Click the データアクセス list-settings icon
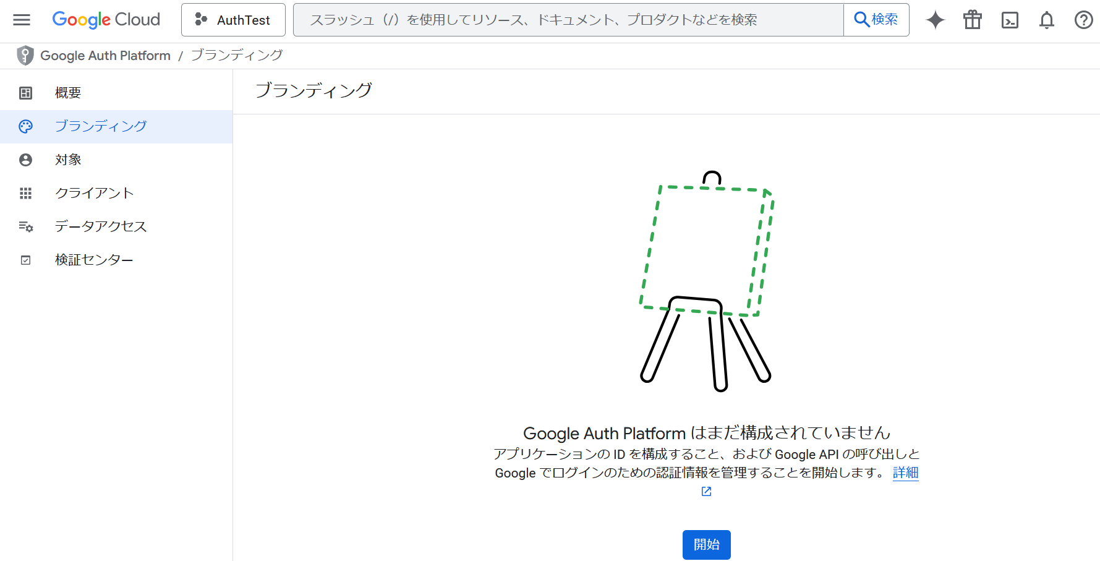The width and height of the screenshot is (1100, 561). click(x=25, y=226)
